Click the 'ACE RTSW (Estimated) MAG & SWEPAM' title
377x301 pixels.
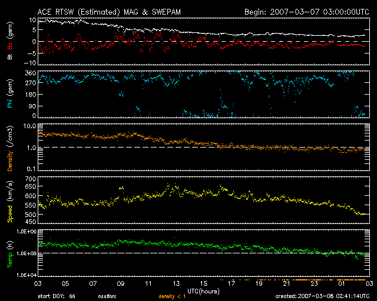(109, 12)
